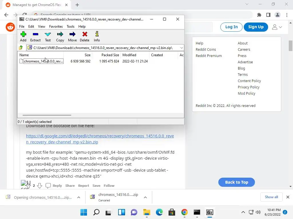Close the Chrome downloads bar
This screenshot has height=219, width=293.
(288, 197)
